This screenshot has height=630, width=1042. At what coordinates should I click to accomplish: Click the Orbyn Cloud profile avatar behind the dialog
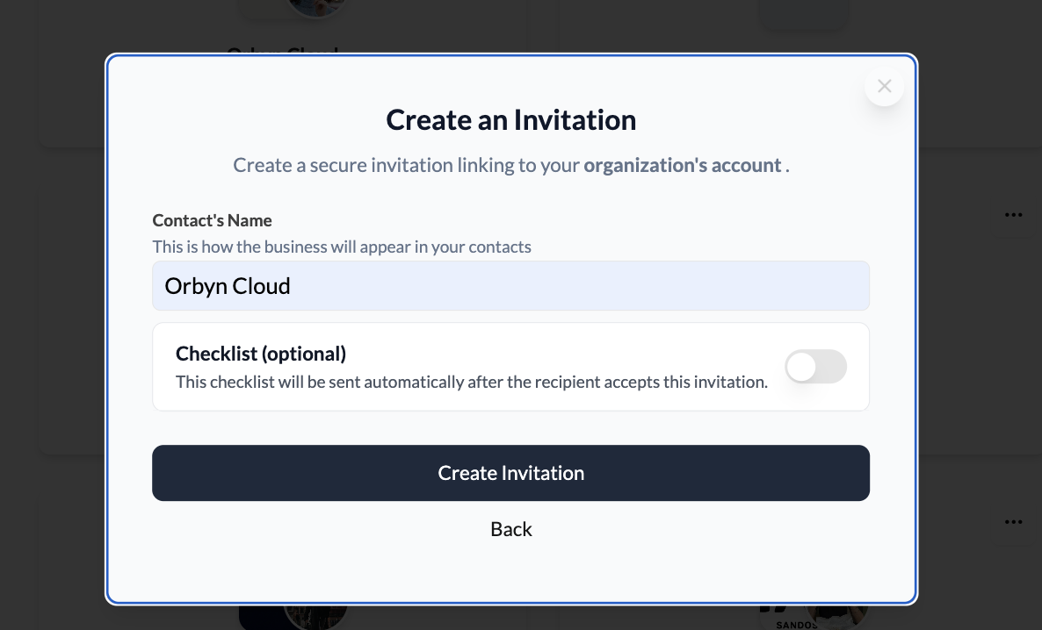point(293,9)
